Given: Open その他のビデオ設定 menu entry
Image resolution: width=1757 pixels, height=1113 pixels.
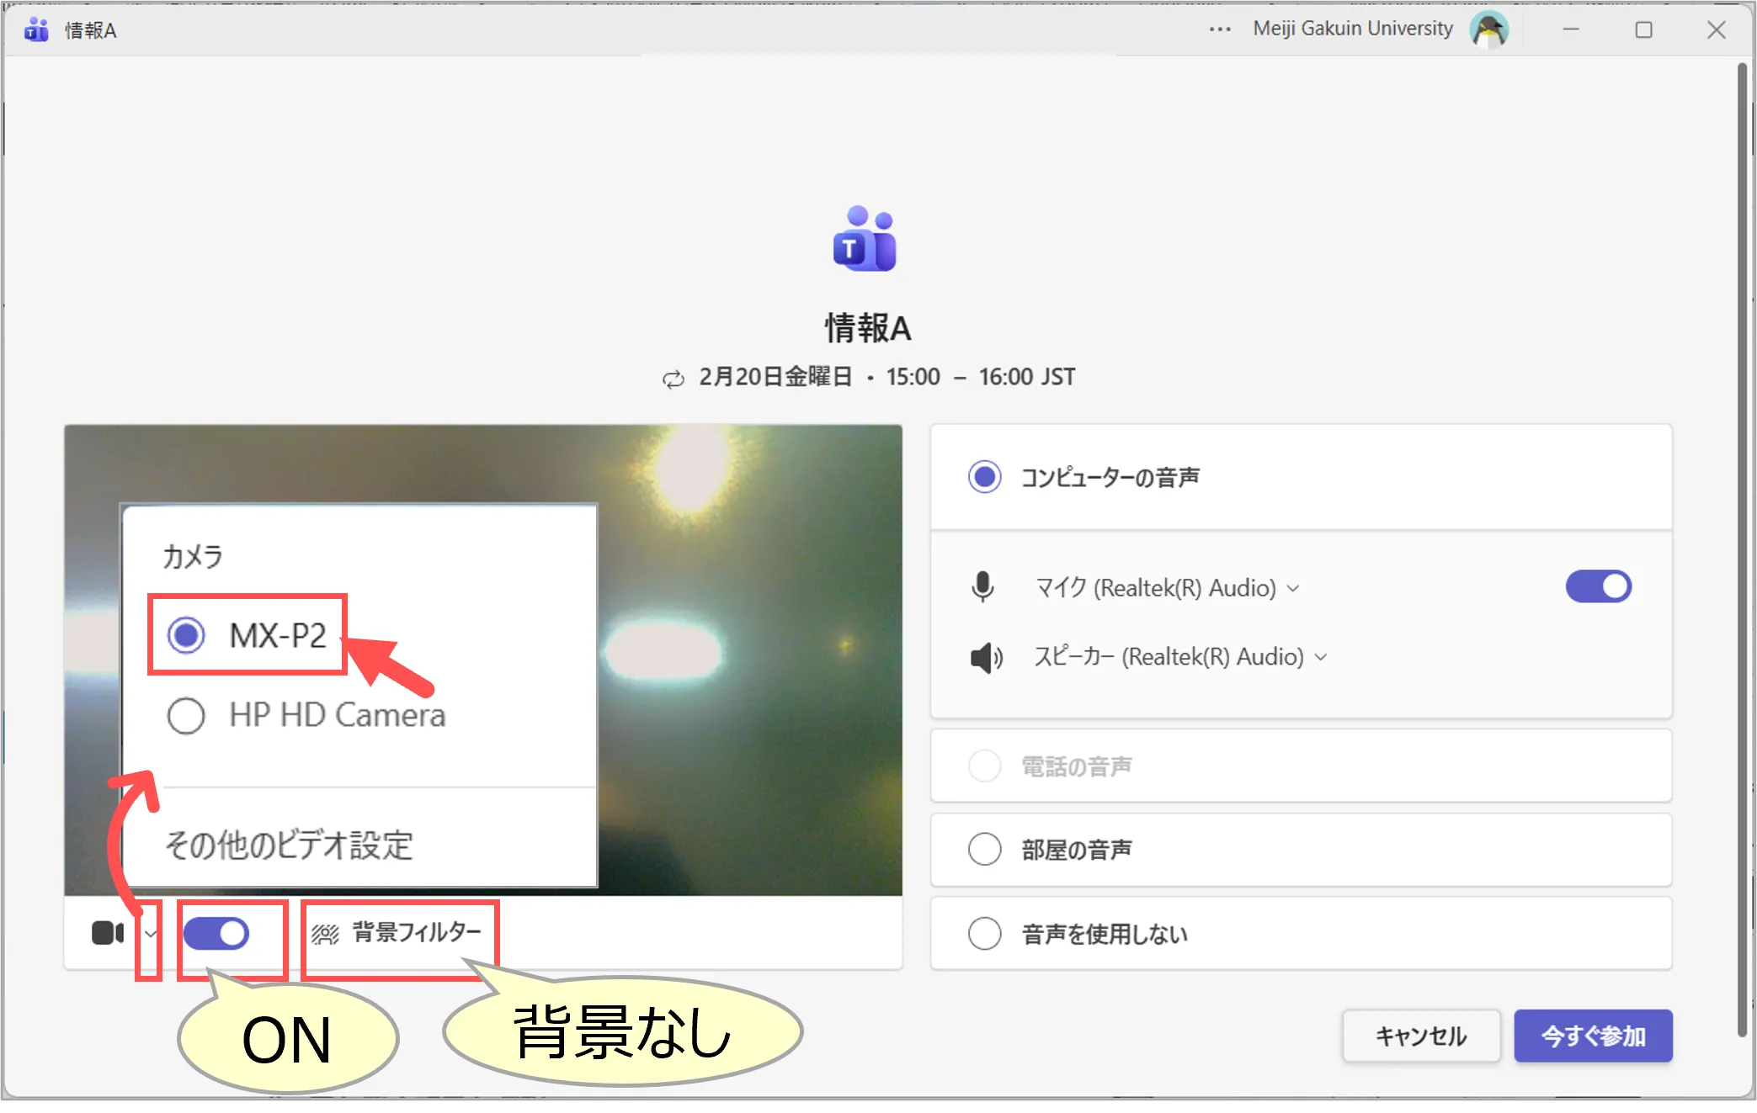Looking at the screenshot, I should [x=289, y=845].
